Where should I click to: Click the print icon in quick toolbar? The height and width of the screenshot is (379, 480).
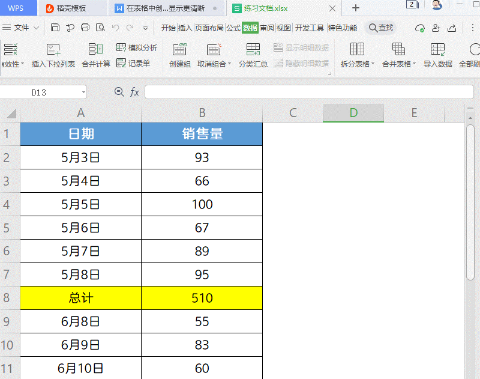[x=85, y=28]
